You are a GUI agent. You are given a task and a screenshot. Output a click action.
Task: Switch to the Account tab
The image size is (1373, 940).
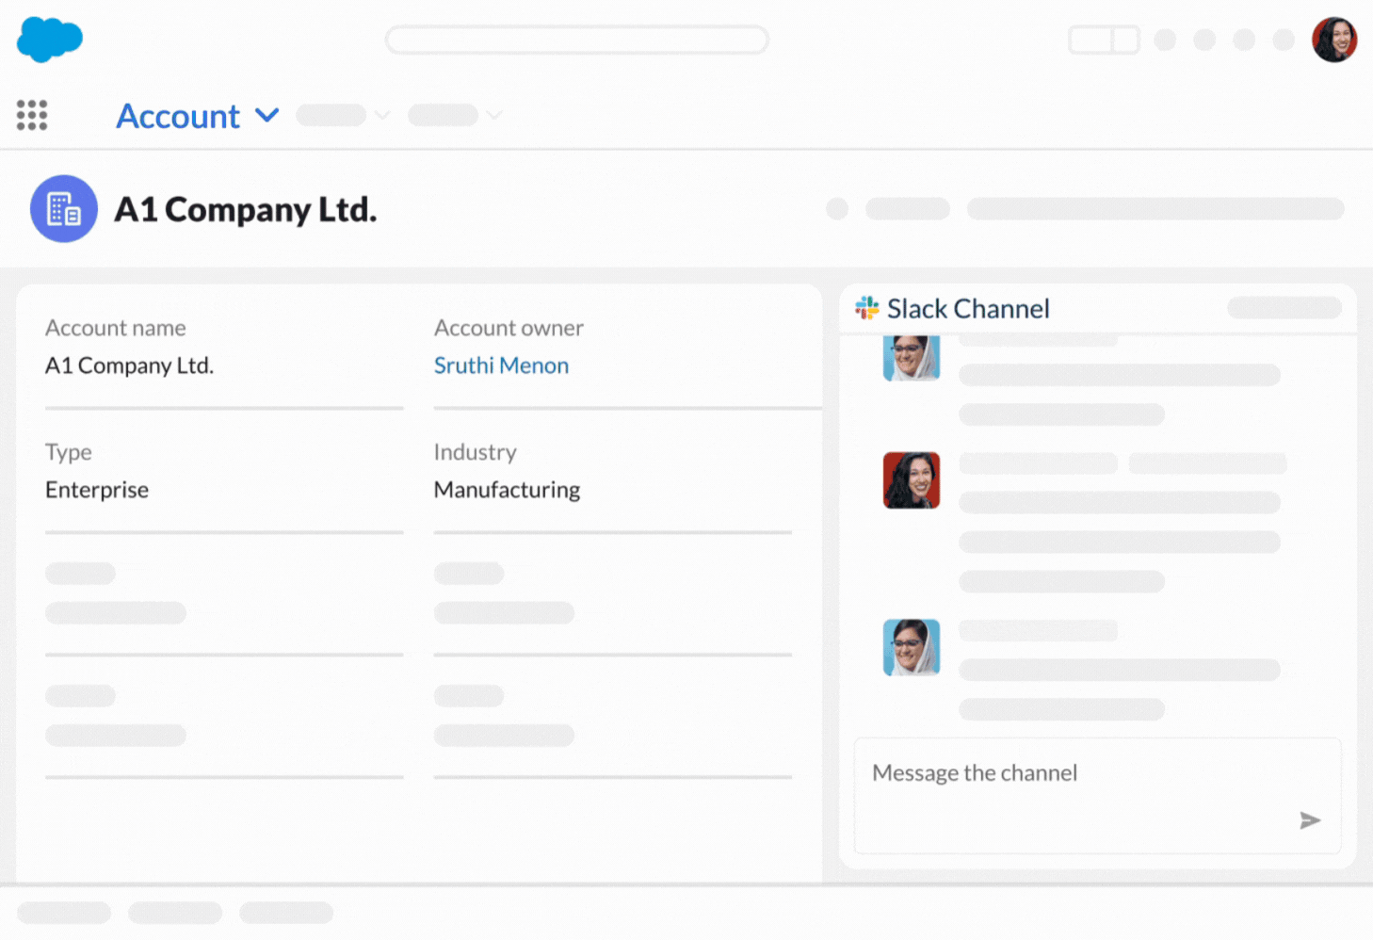tap(177, 115)
